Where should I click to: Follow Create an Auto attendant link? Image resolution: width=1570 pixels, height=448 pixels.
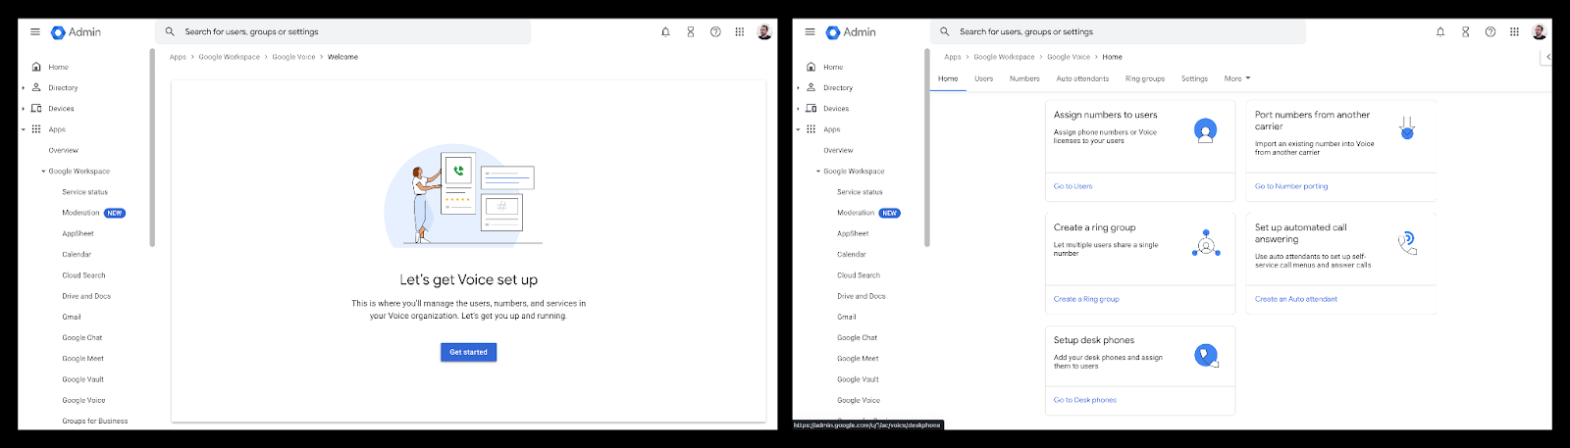pyautogui.click(x=1295, y=299)
